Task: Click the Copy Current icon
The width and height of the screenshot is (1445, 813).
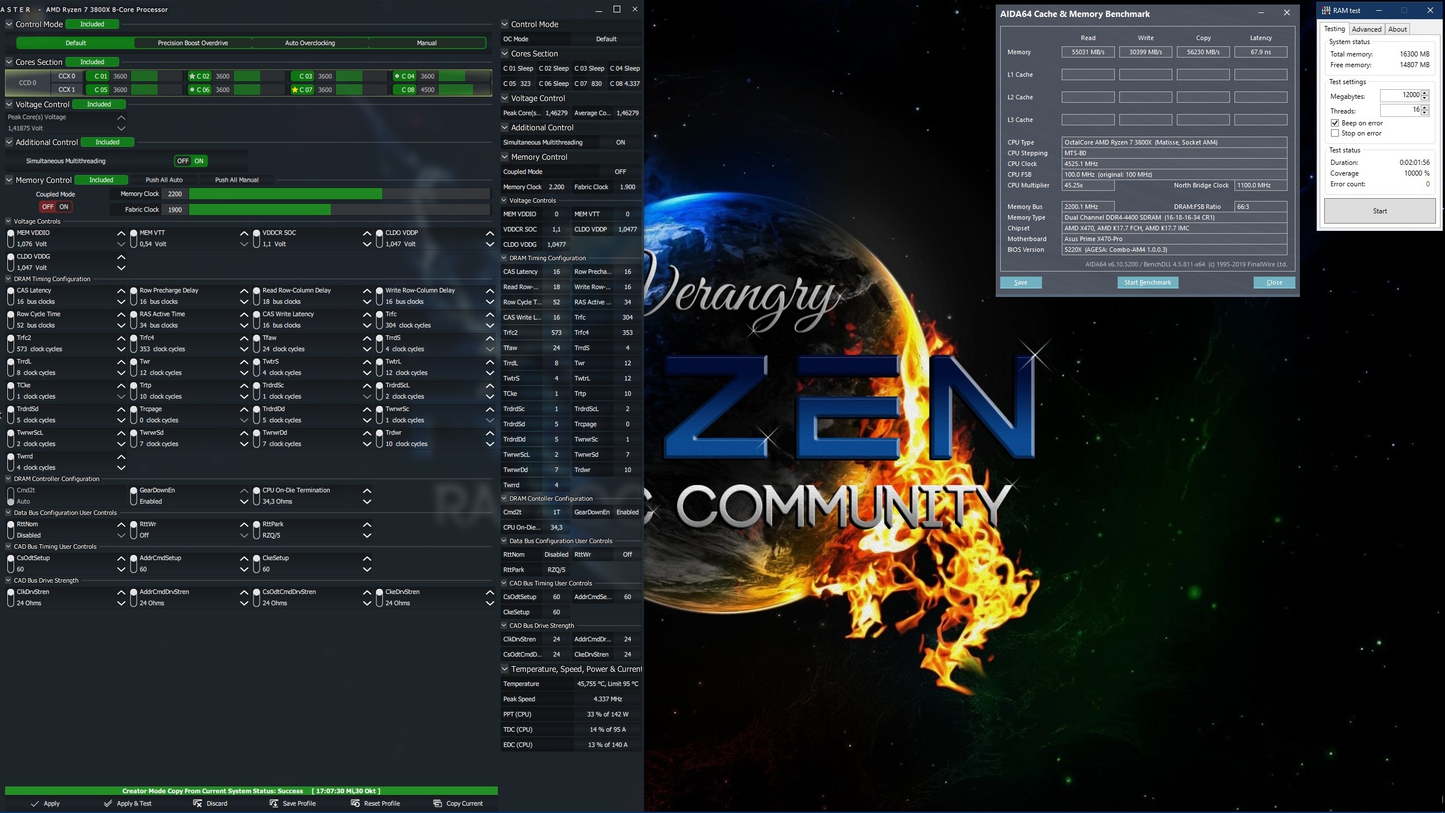Action: tap(437, 803)
